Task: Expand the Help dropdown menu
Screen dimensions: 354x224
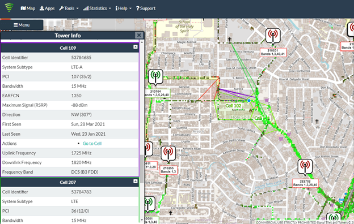Action: pos(123,8)
